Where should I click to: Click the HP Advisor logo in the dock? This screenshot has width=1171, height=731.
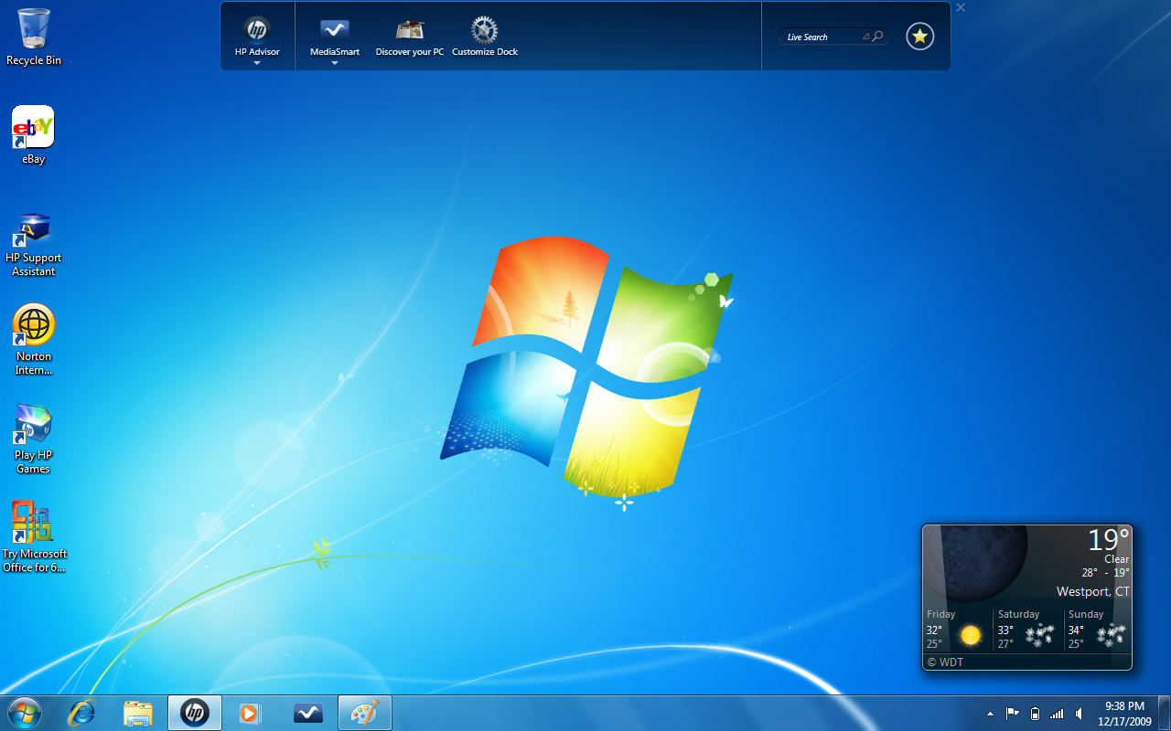click(x=257, y=29)
